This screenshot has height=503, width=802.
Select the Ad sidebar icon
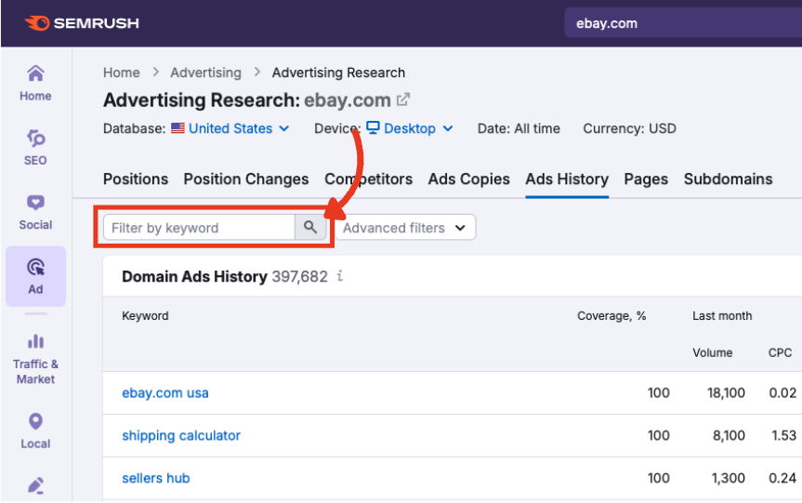point(35,276)
